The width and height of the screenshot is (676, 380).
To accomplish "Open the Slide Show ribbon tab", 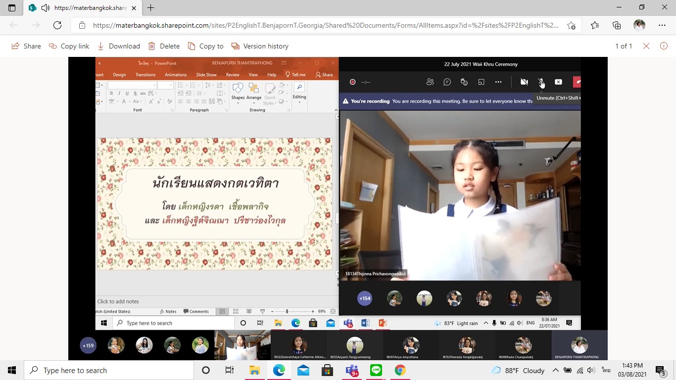I will 206,75.
